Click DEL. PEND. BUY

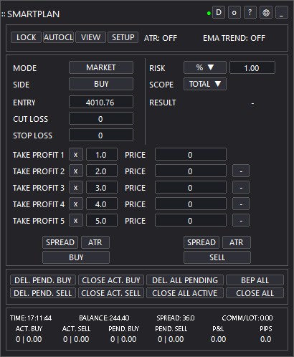pyautogui.click(x=43, y=280)
